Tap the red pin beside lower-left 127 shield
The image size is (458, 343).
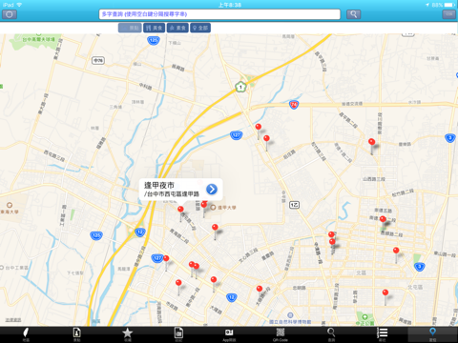(x=166, y=258)
